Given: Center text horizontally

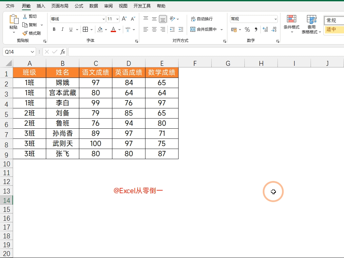Looking at the screenshot, I should 154,29.
